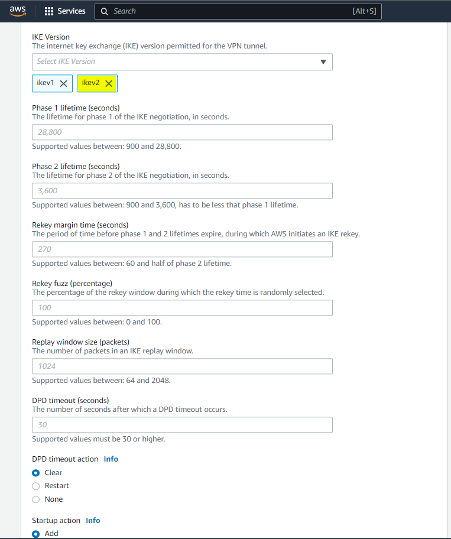Viewport: 451px width, 539px height.
Task: Choose the Add startup action
Action: pyautogui.click(x=36, y=534)
